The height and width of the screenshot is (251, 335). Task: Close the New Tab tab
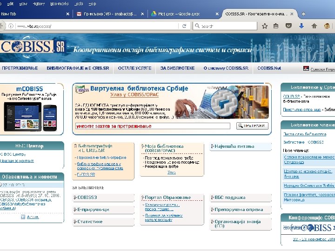[x=68, y=14]
